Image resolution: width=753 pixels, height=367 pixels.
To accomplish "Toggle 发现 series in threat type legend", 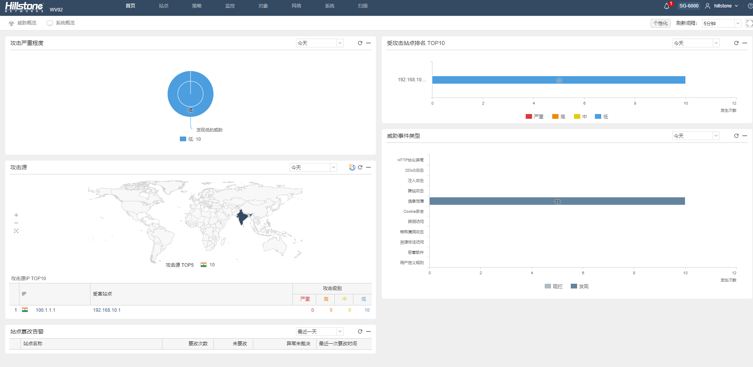I will coord(579,286).
